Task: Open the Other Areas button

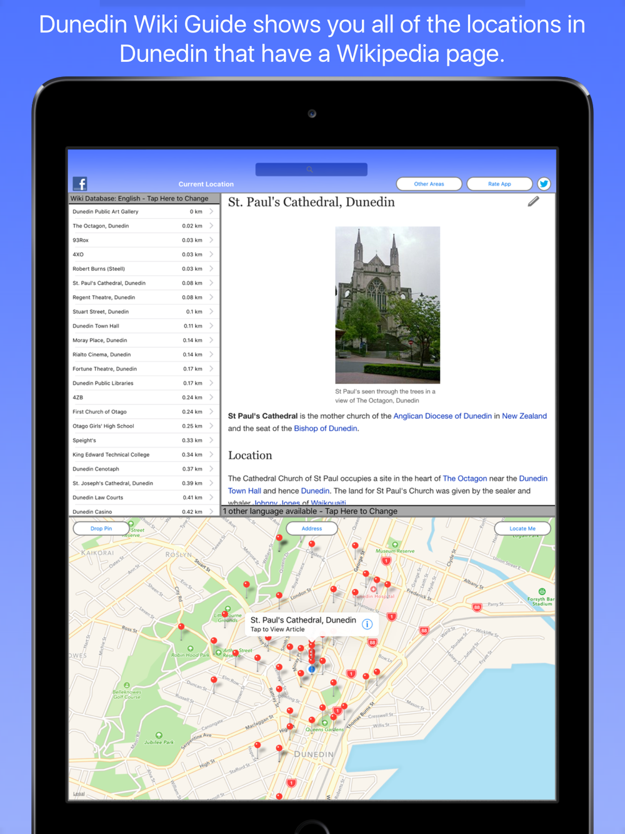Action: pos(429,184)
